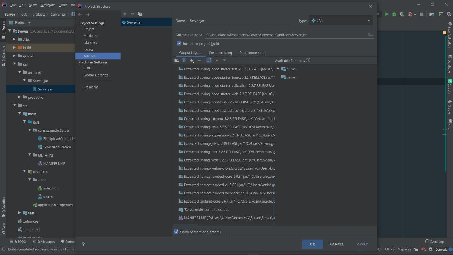453x255 pixels.
Task: Toggle sort elements by names and types
Action: (x=209, y=60)
